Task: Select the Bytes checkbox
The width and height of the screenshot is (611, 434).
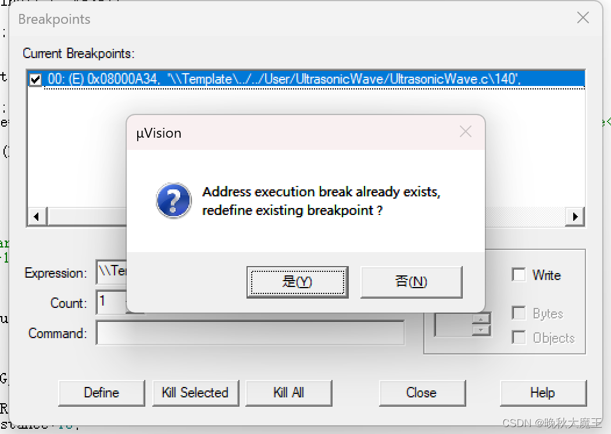Action: click(519, 313)
